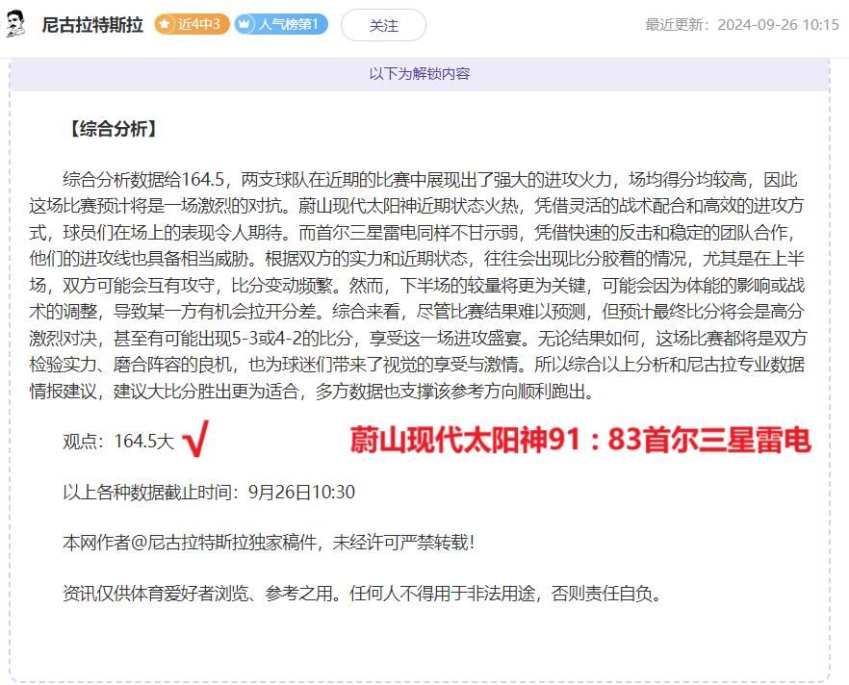This screenshot has width=849, height=685.
Task: Click the line starting 检验实力、磨合阵容的良机
Action: (x=417, y=365)
